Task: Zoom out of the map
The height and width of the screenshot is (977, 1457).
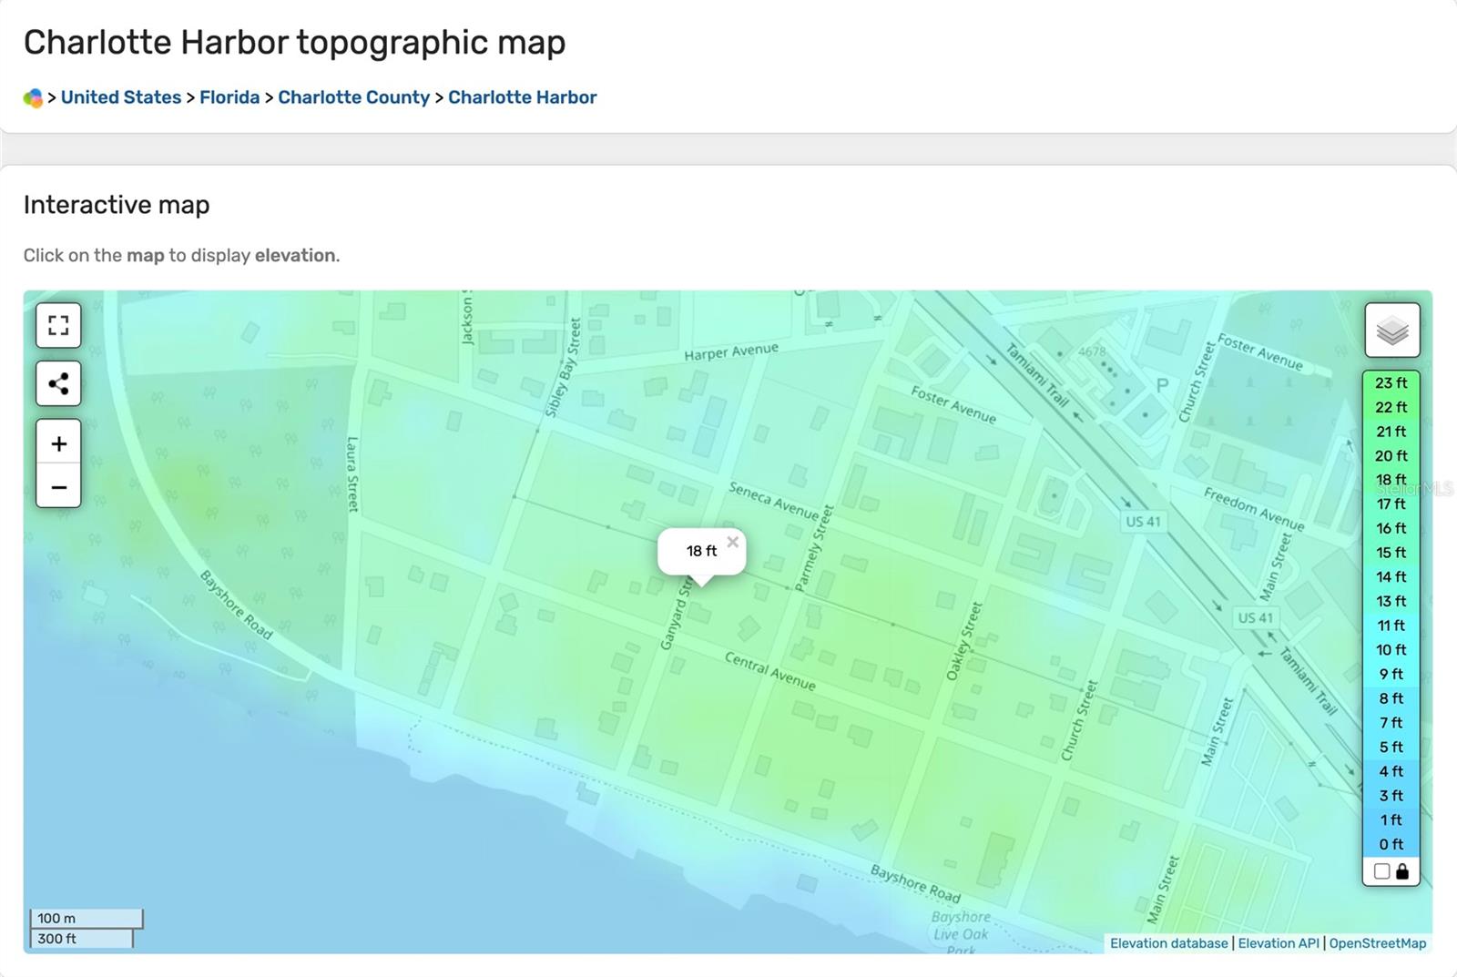Action: click(58, 486)
